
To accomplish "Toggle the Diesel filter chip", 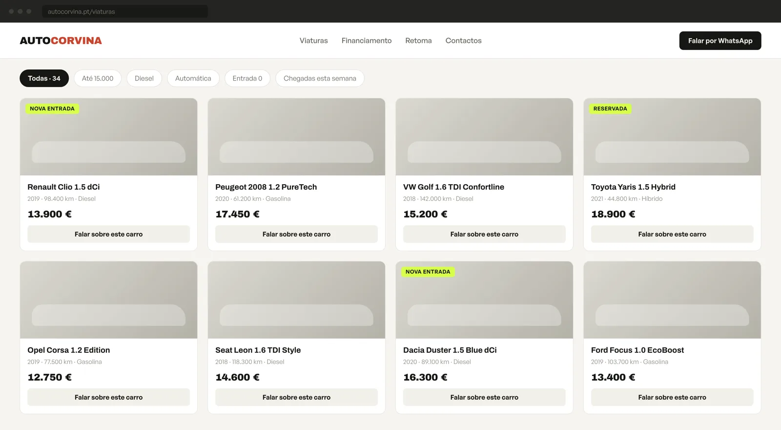I will click(144, 78).
